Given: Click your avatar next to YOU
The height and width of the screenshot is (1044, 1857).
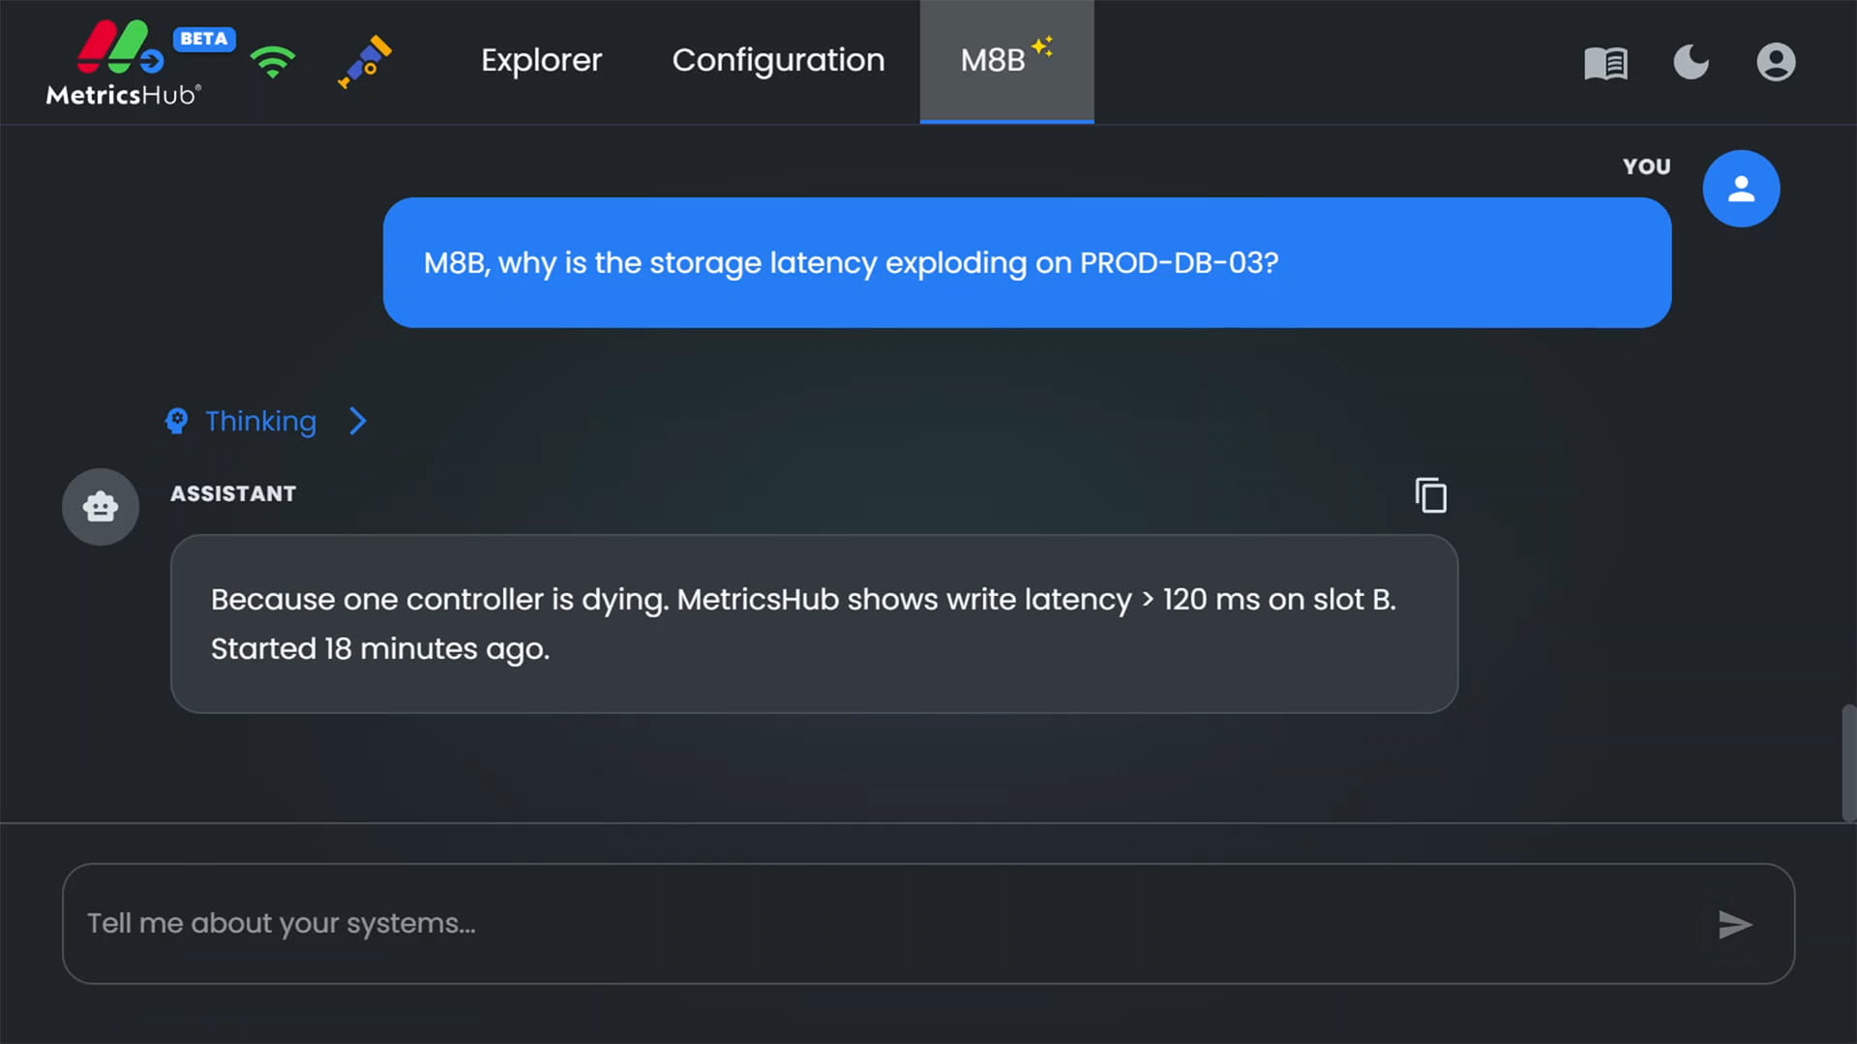Looking at the screenshot, I should (1740, 188).
